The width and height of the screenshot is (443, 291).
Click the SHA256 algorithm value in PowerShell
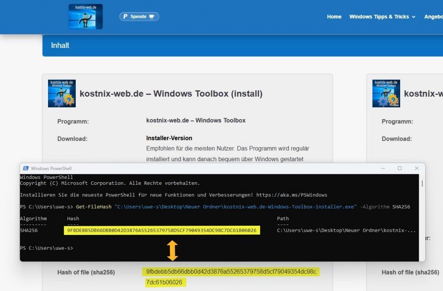click(29, 231)
